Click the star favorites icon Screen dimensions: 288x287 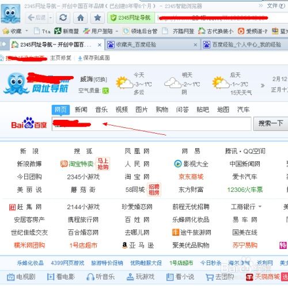click(x=97, y=18)
